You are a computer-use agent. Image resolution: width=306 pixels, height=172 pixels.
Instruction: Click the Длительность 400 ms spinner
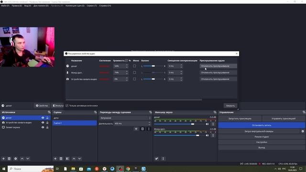click(x=132, y=124)
